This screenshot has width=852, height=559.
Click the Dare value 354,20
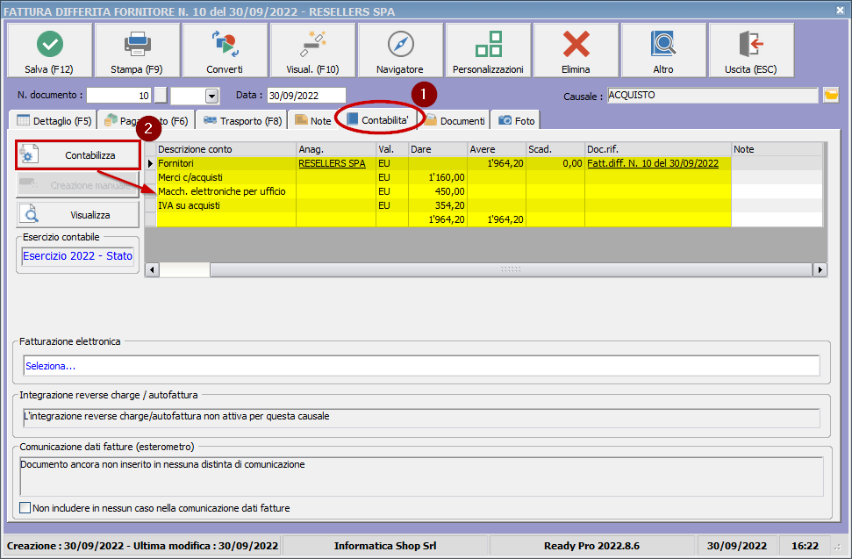[x=450, y=206]
